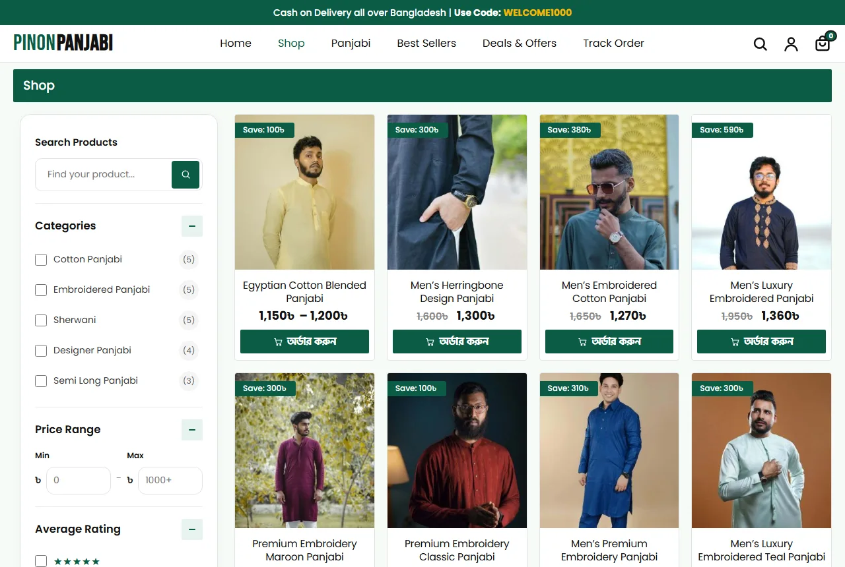This screenshot has height=567, width=845.
Task: Order the Men's Luxury Embroidered Panjabi
Action: tap(761, 342)
